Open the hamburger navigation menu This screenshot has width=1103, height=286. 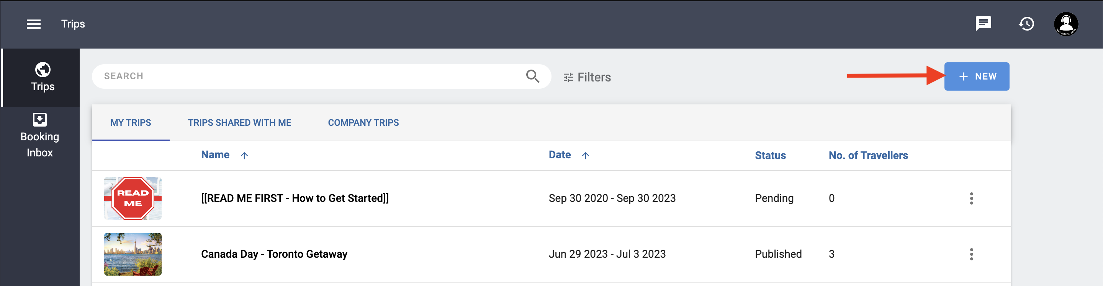click(33, 24)
